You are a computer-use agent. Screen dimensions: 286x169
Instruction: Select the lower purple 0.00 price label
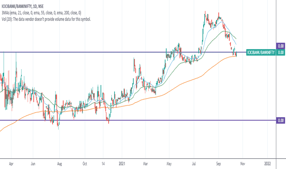tap(281, 120)
